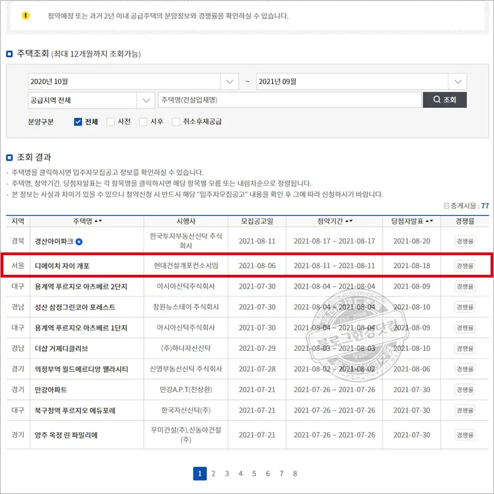Click 2021-08-06 announcement date cell

(257, 266)
